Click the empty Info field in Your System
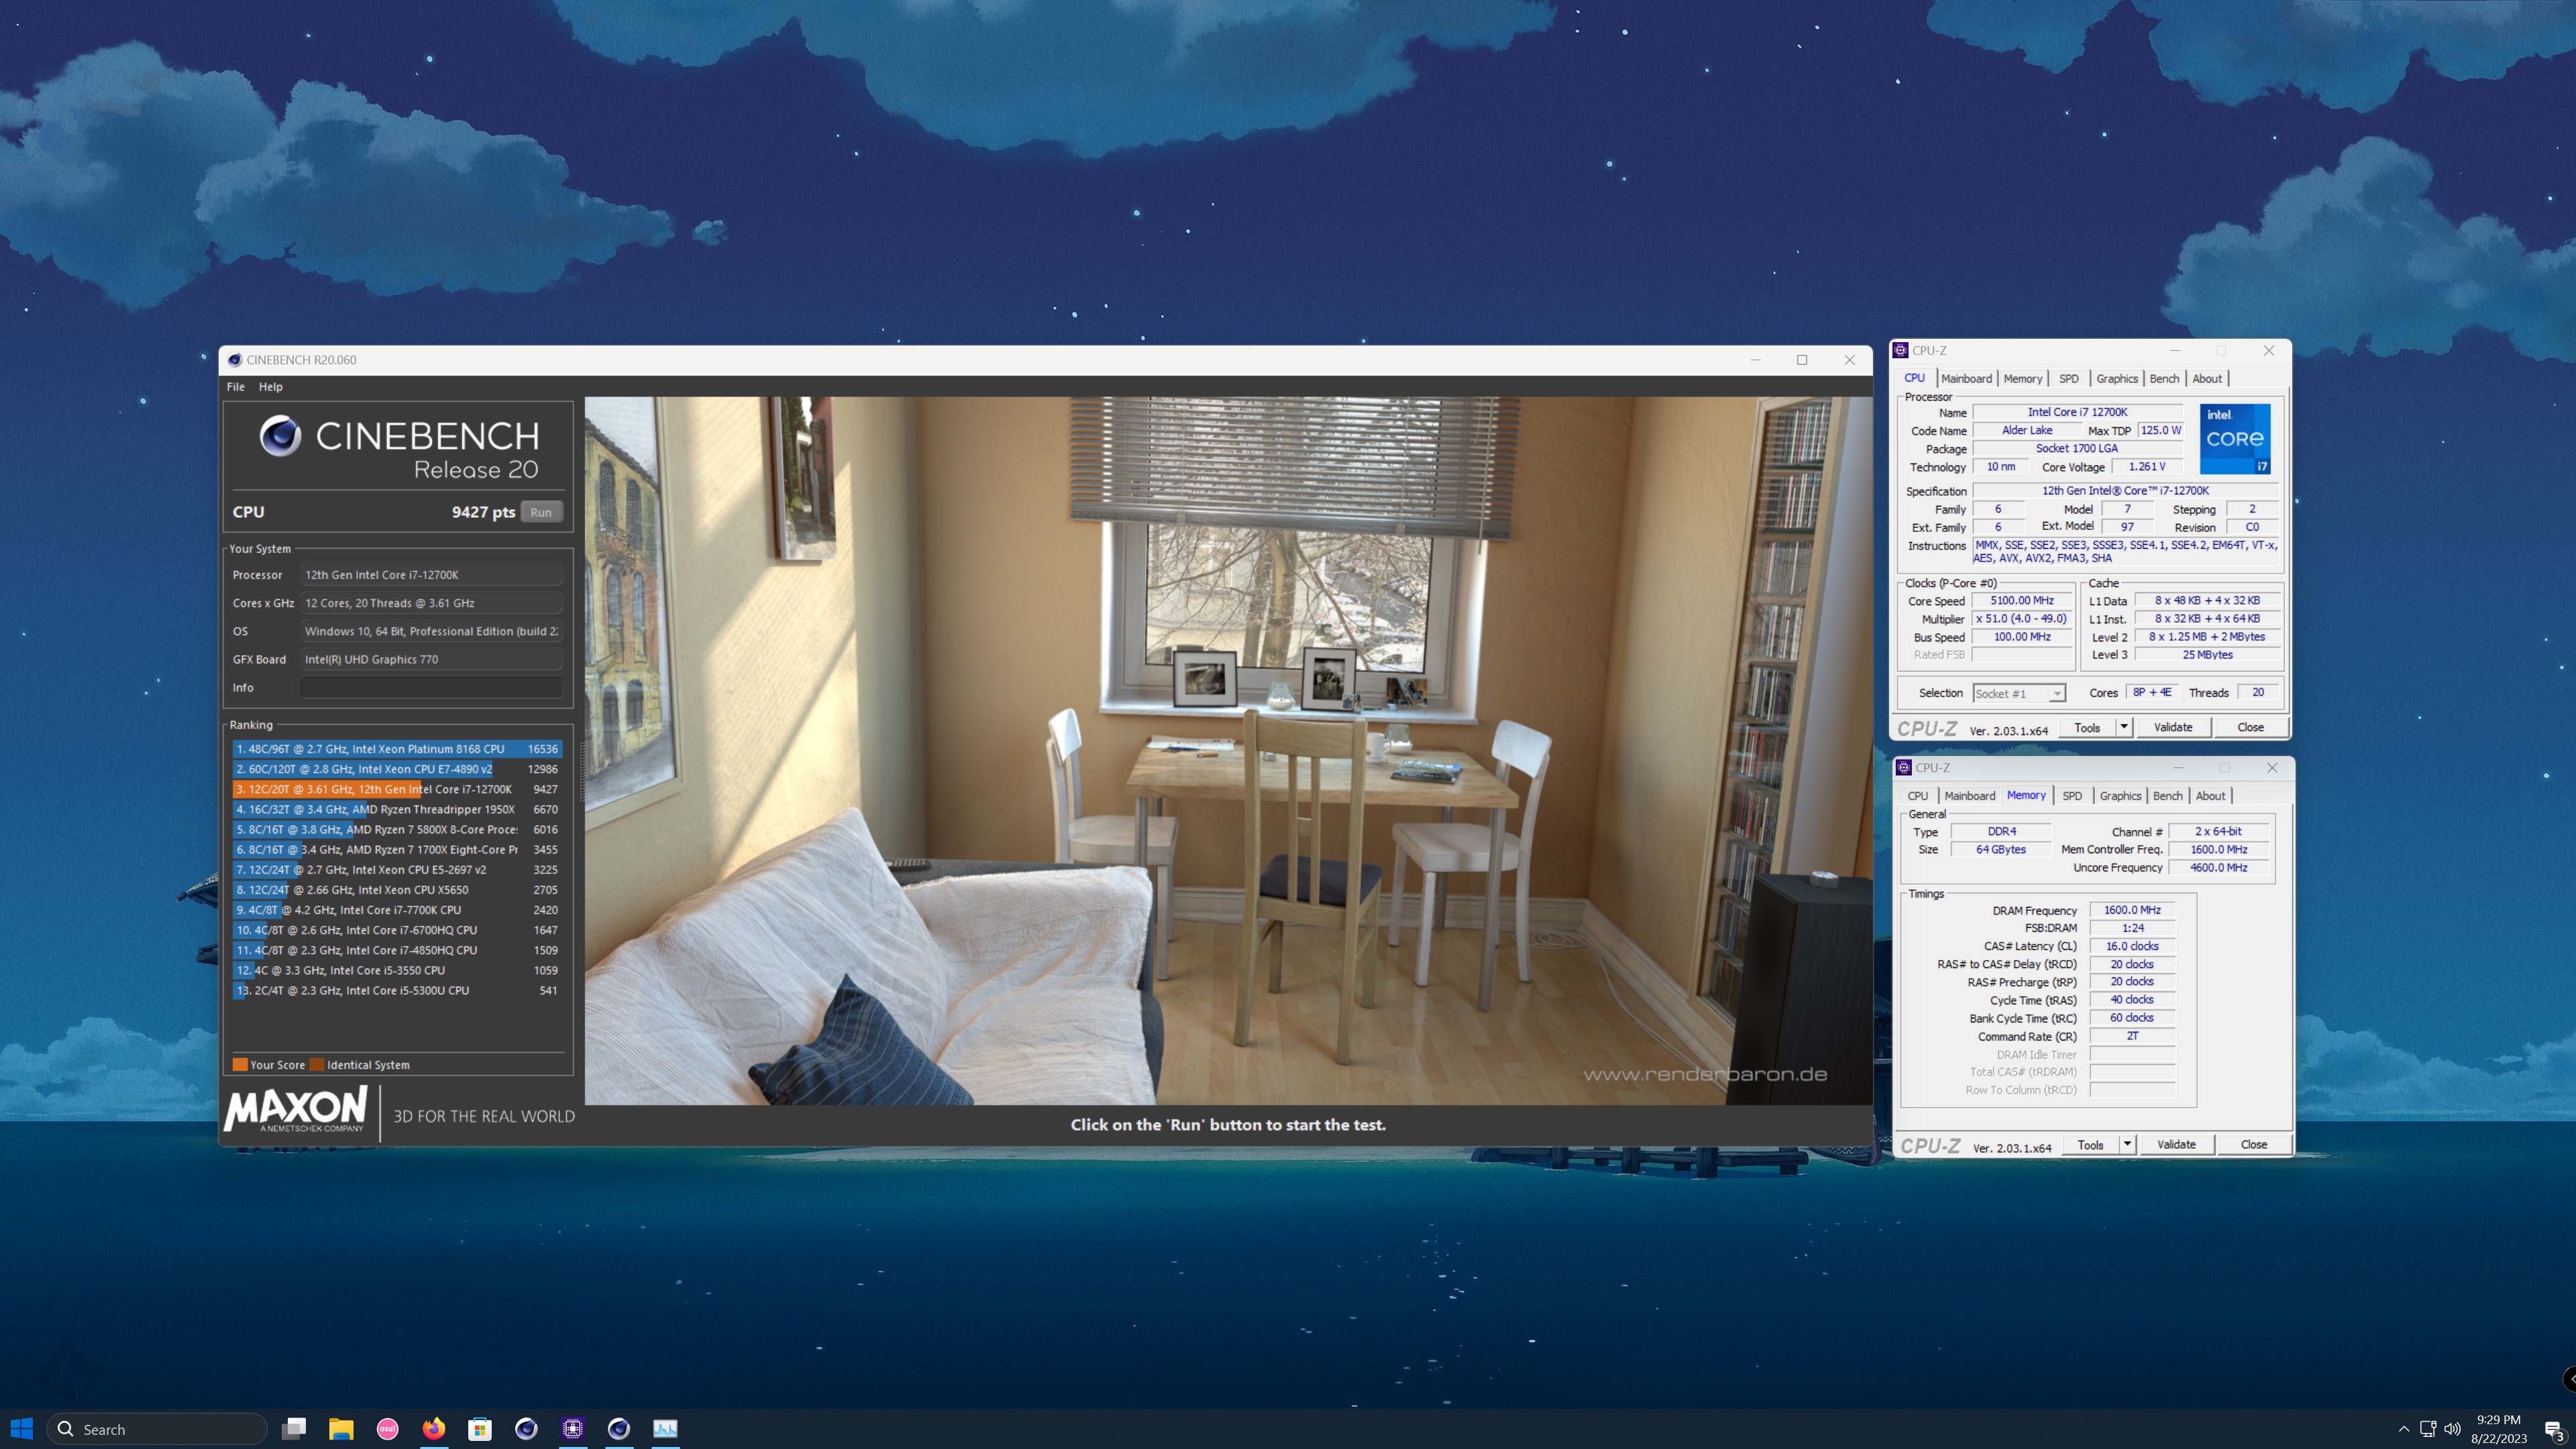This screenshot has height=1449, width=2576. click(x=431, y=687)
